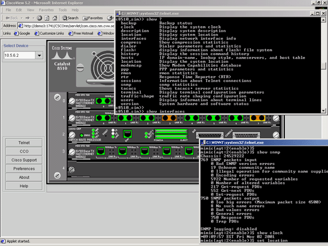Select port 4 on slot 1 FX module

tap(192, 118)
